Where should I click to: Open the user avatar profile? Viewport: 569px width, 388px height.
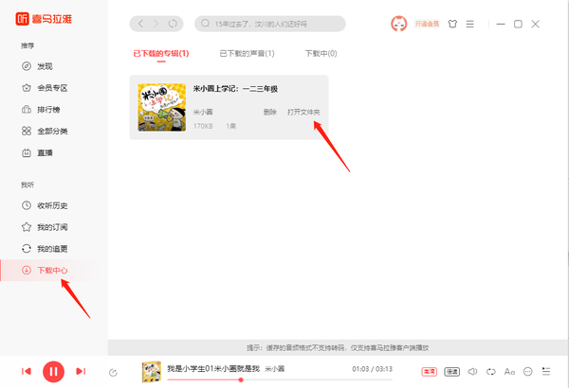coord(398,24)
